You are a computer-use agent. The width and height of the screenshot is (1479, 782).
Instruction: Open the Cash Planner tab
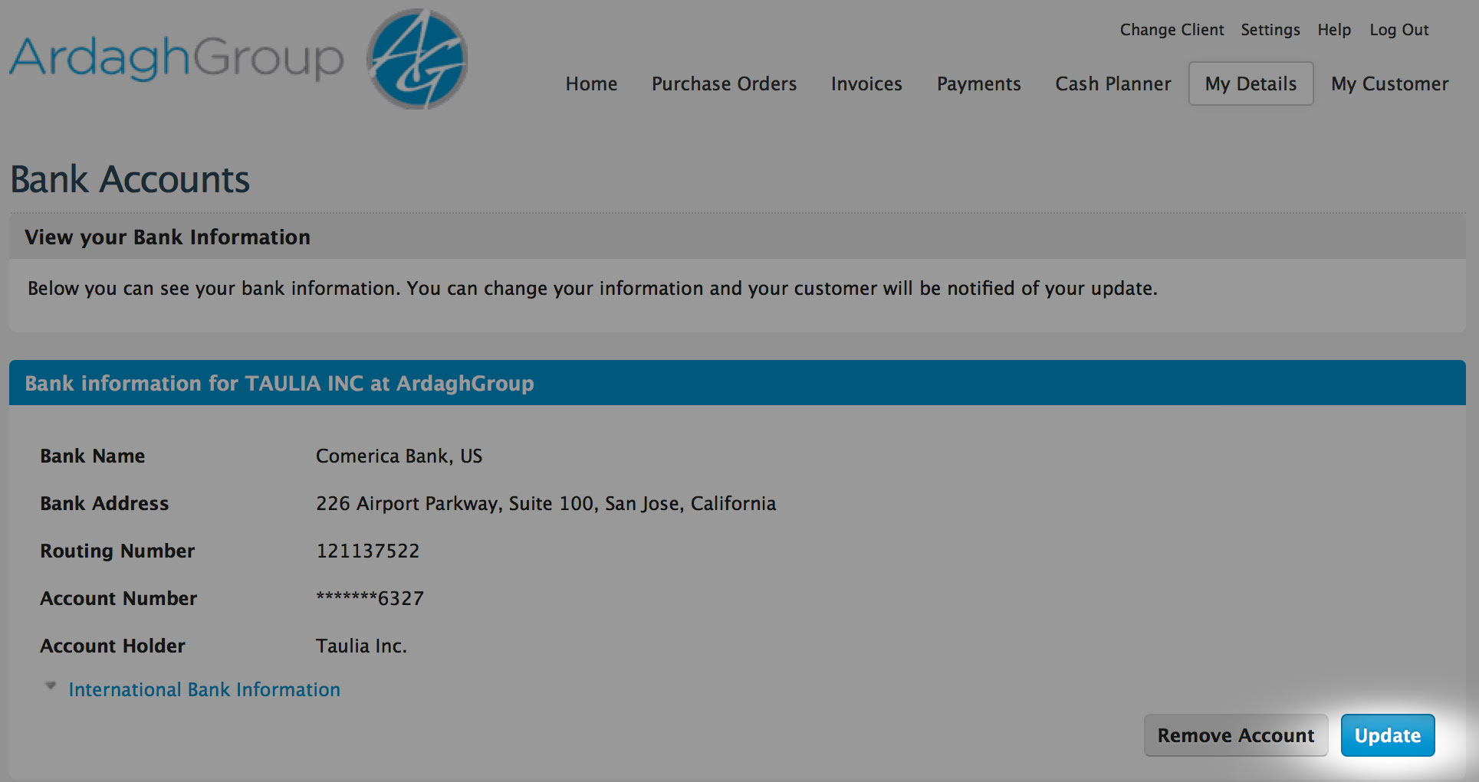(x=1113, y=83)
